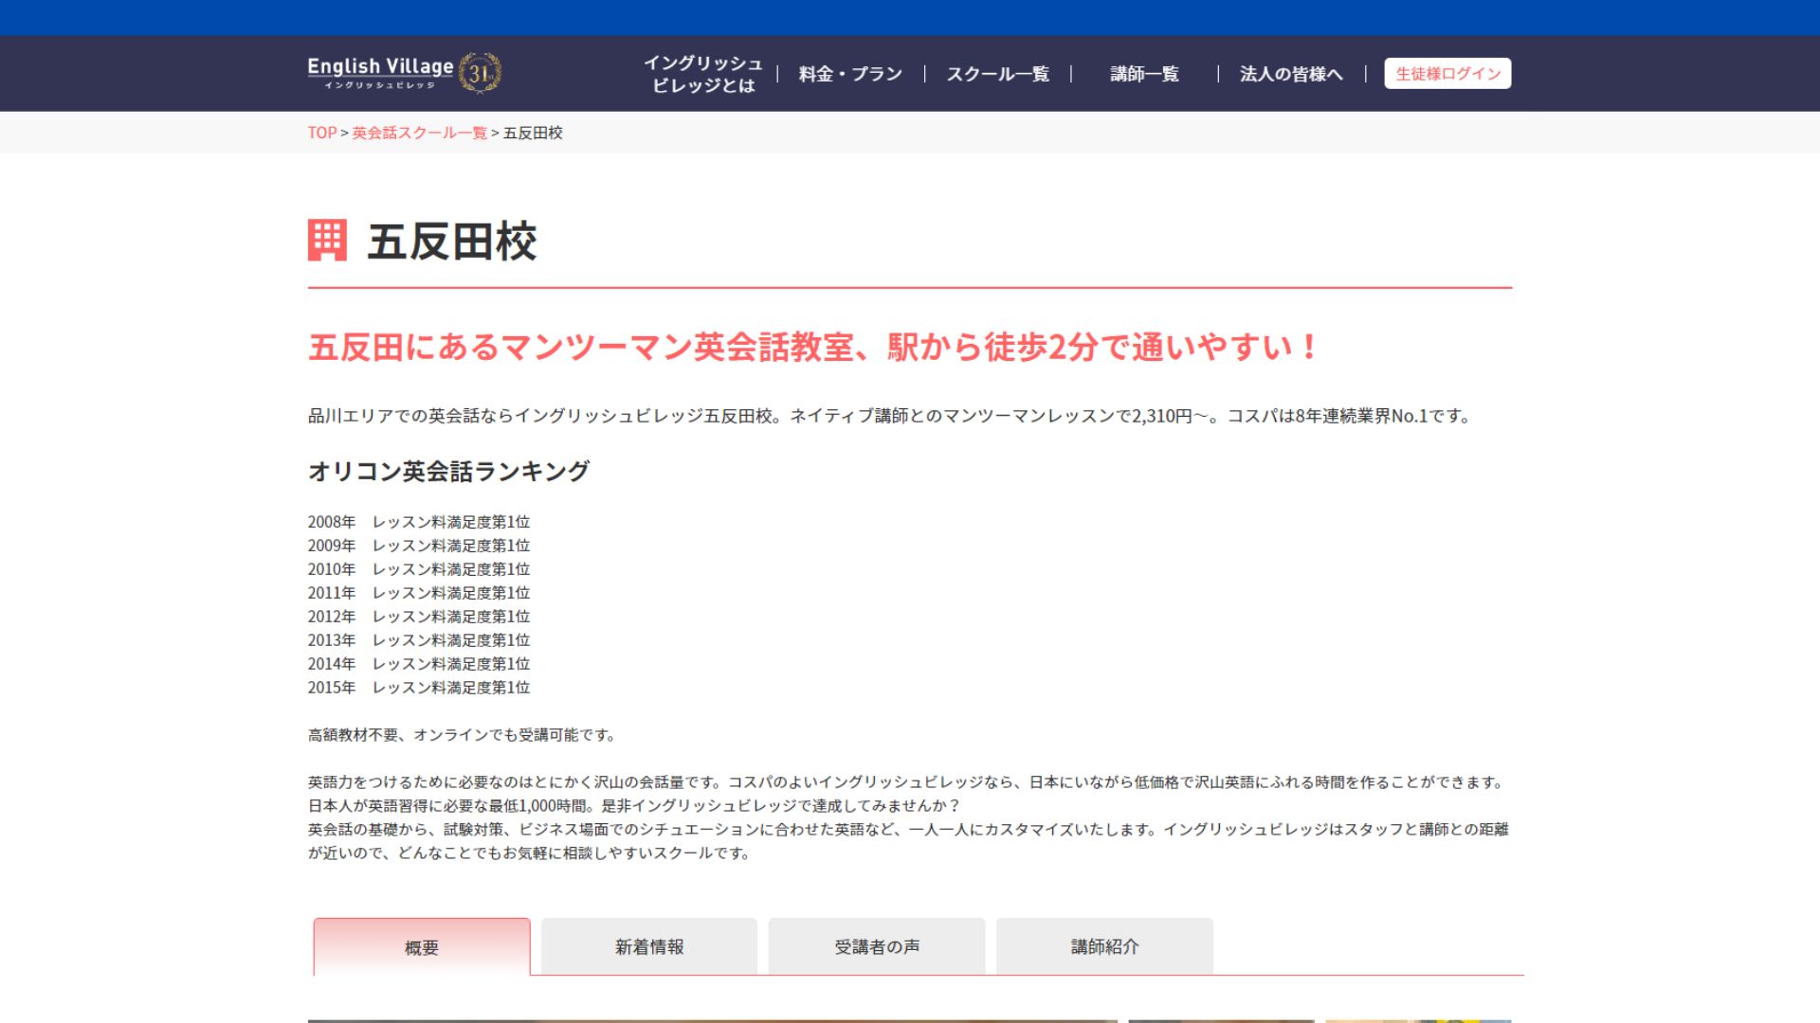Screen dimensions: 1820x1023
Task: Click the 2013年 レッスン料満足度第1位 row
Action: coord(419,640)
